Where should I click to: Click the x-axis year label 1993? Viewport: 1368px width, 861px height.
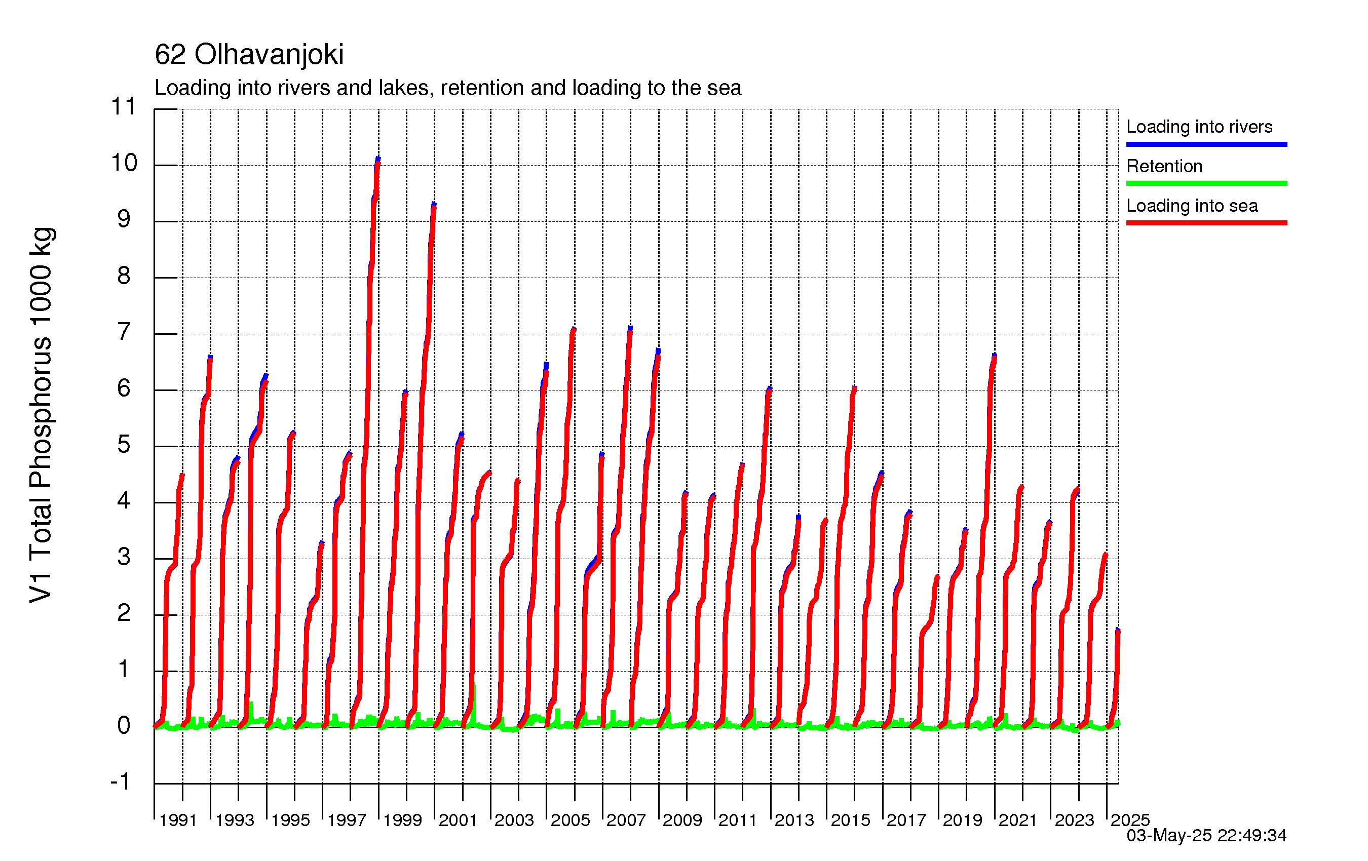[x=235, y=820]
